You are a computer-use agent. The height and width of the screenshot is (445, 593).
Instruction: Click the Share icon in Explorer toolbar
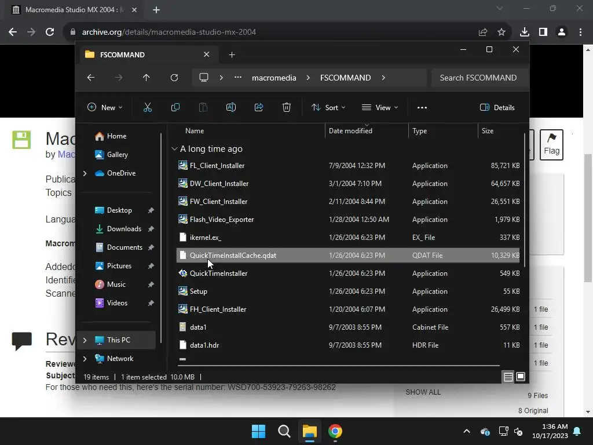259,107
